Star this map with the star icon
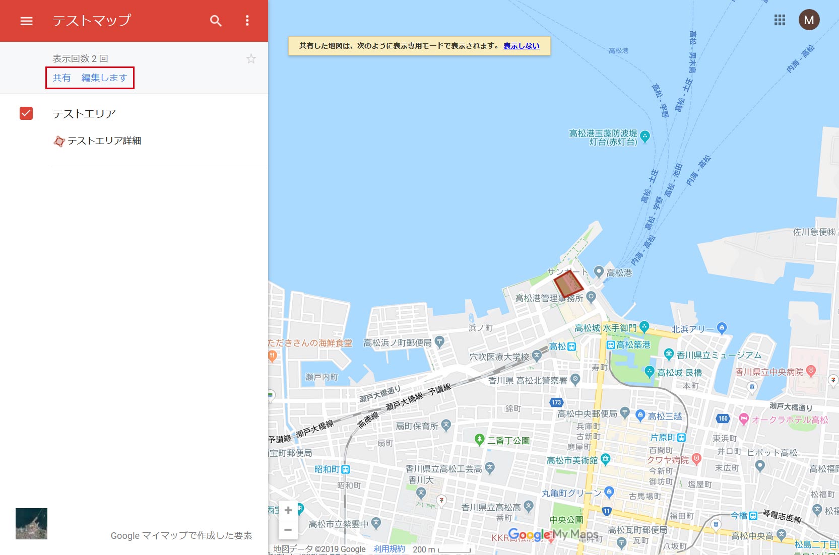The image size is (839, 555). (x=251, y=59)
